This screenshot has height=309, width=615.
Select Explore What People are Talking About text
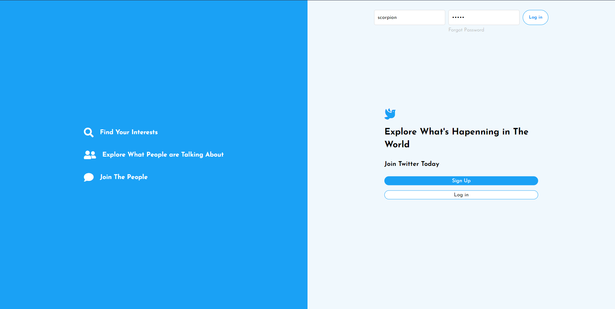[x=163, y=154]
